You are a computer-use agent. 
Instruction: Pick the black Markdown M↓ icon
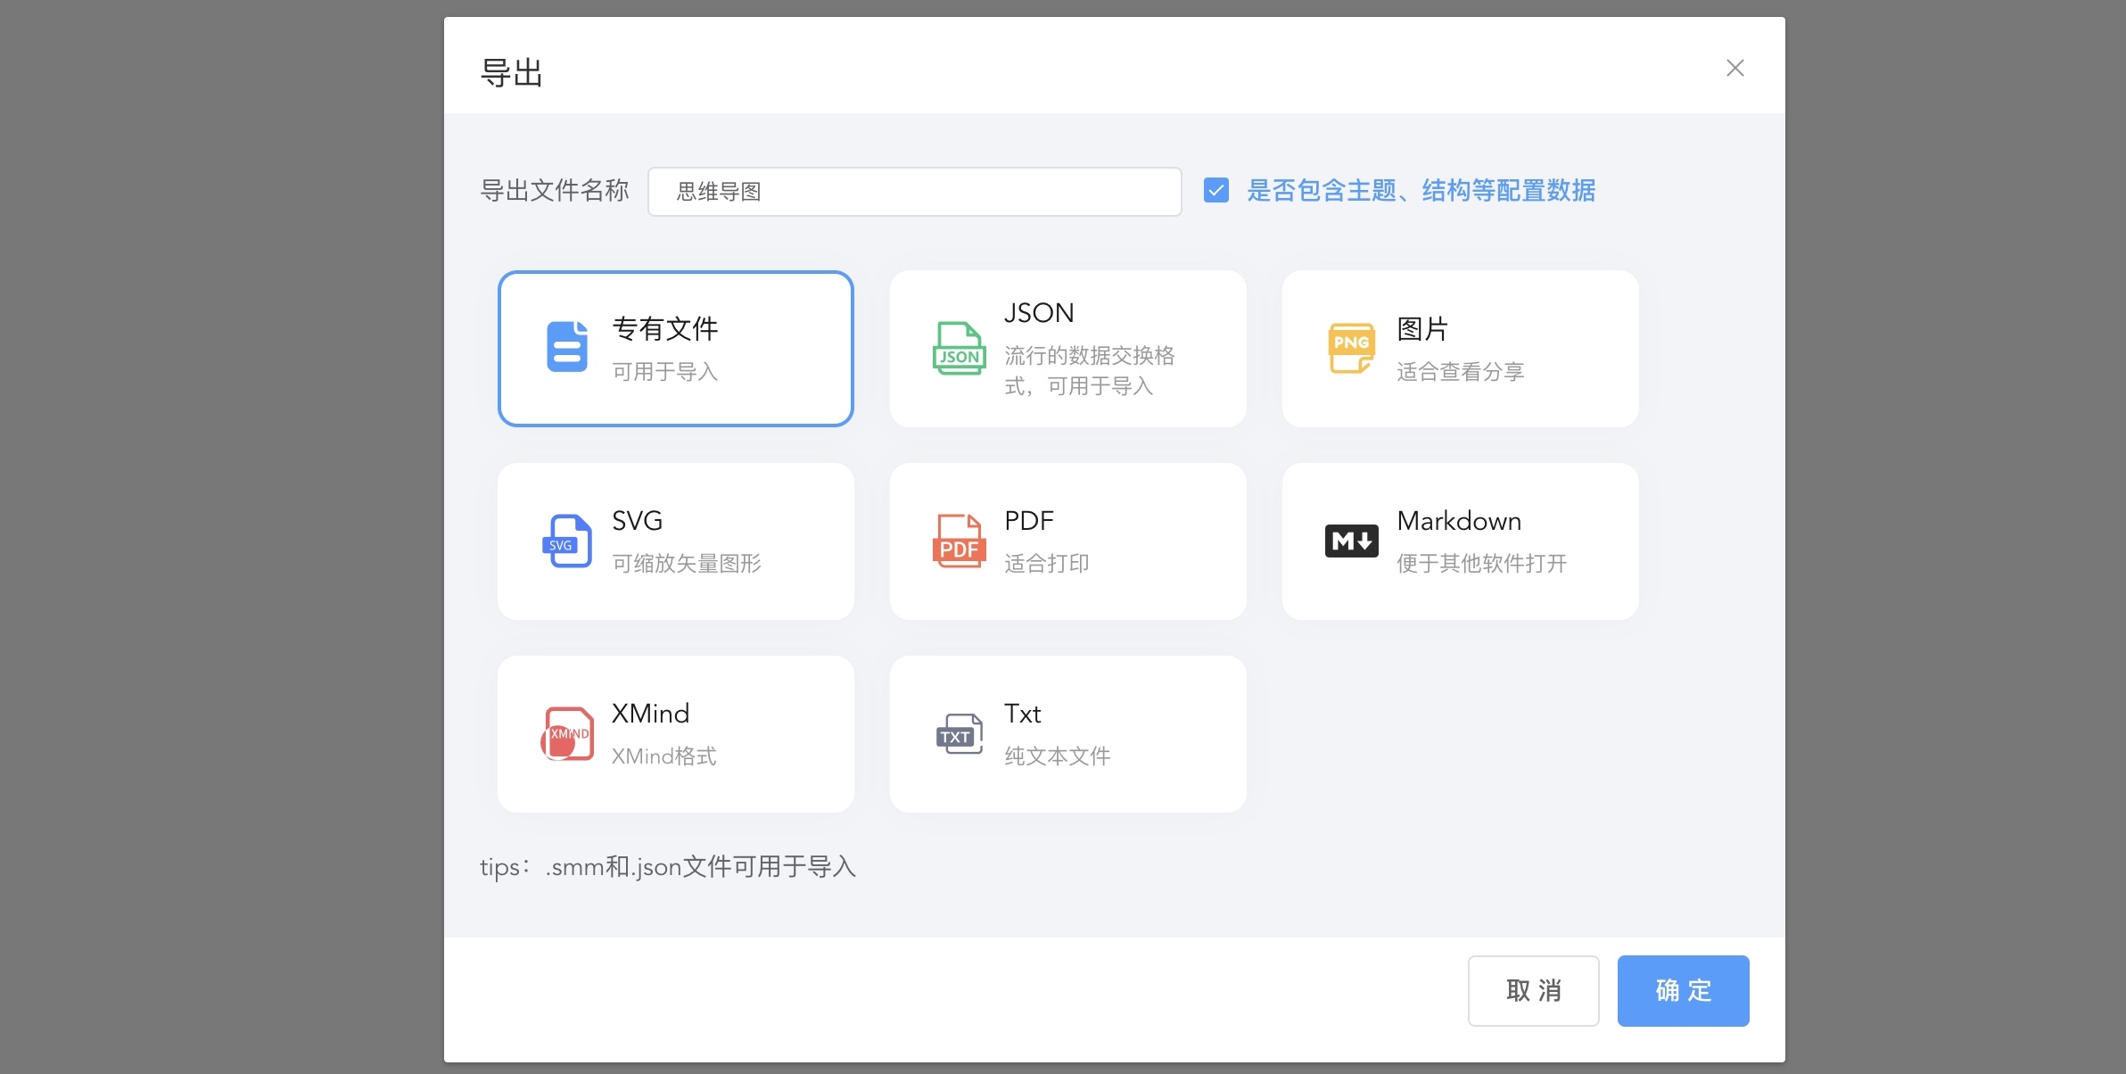click(1352, 541)
